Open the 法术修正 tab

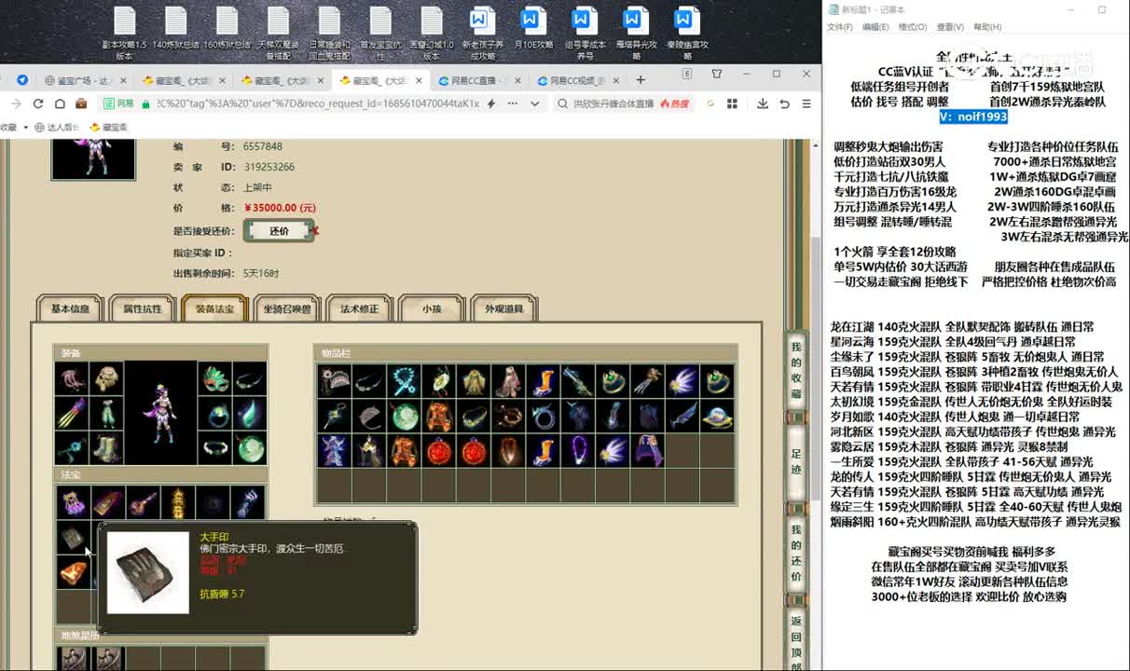[x=359, y=308]
